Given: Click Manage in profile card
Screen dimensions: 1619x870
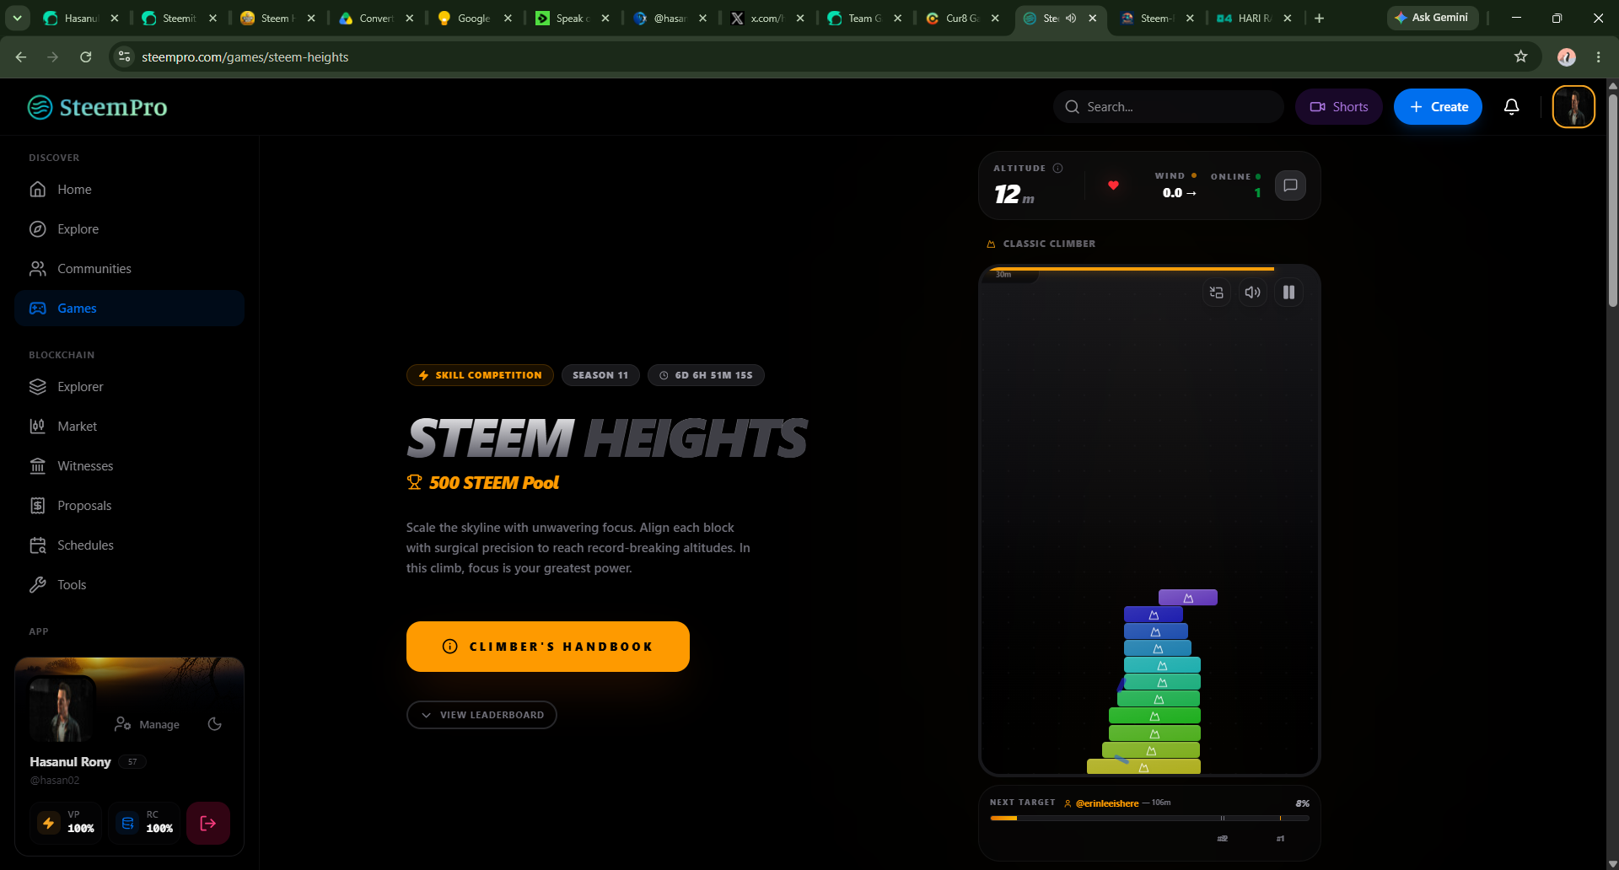Looking at the screenshot, I should click(x=148, y=724).
